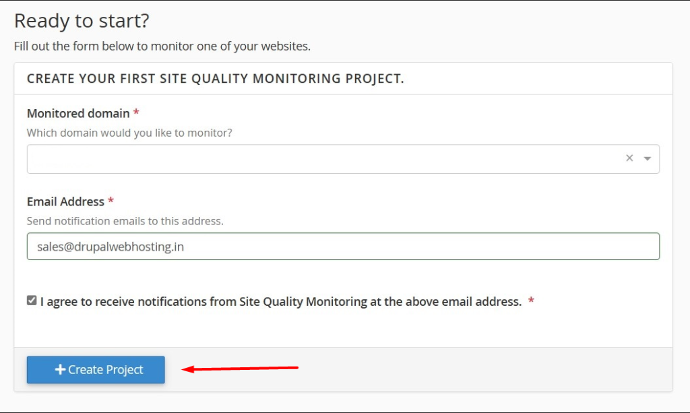Clear the Monitored domain selection with X
The image size is (690, 413).
(x=629, y=158)
